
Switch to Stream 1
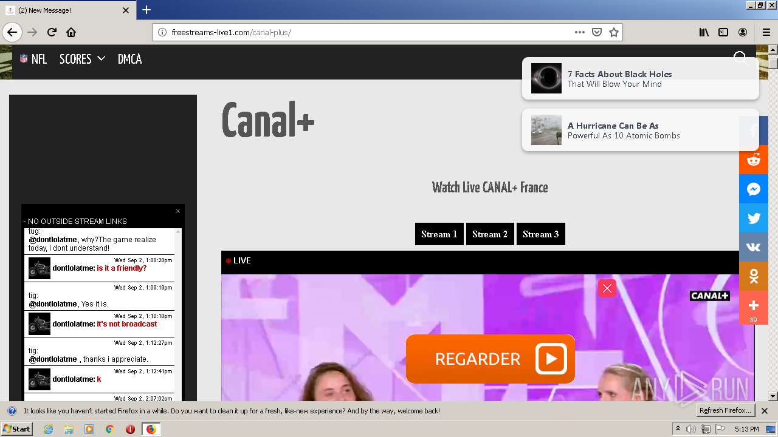(439, 234)
